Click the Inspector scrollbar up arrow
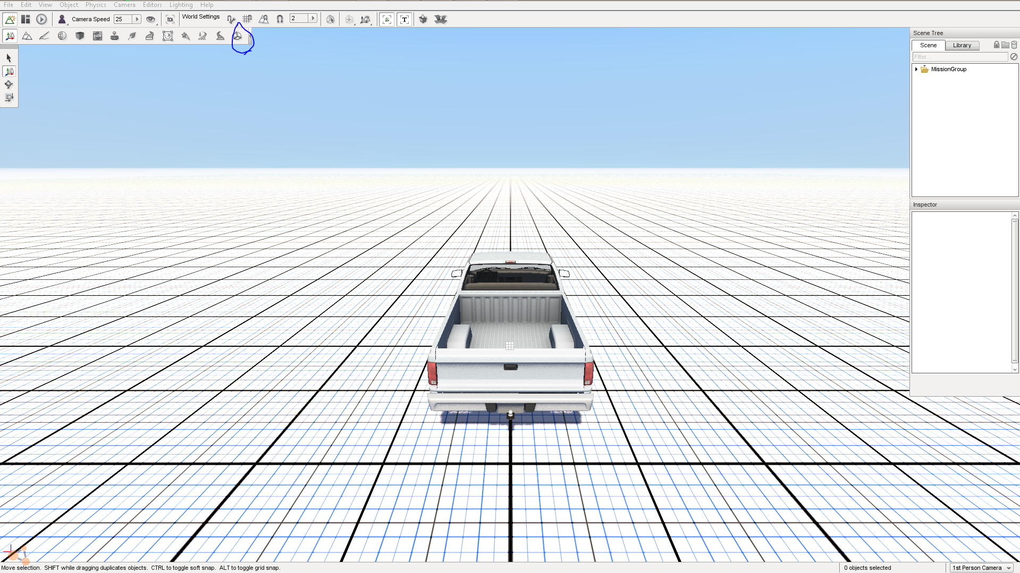Image resolution: width=1020 pixels, height=573 pixels. coord(1015,216)
